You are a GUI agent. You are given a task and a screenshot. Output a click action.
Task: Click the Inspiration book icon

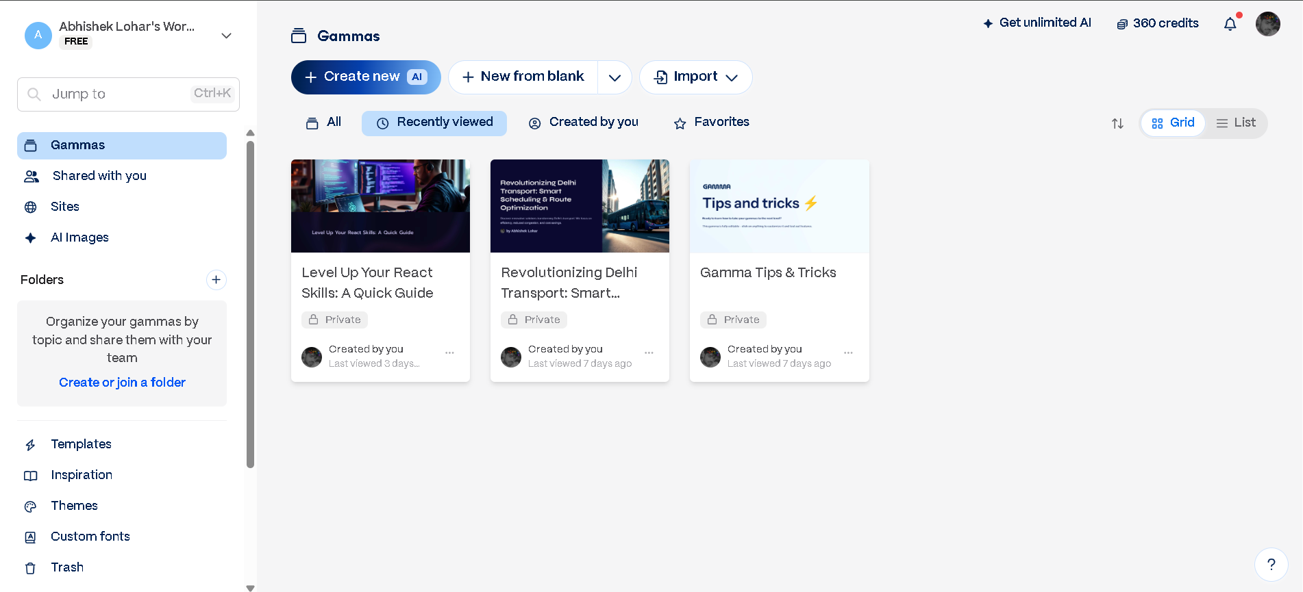point(31,476)
